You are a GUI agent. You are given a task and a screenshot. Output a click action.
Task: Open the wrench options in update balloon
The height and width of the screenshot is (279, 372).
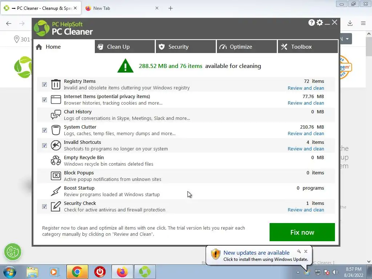pyautogui.click(x=299, y=251)
